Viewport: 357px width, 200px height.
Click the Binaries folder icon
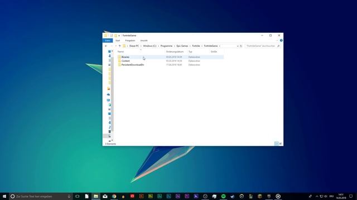point(119,57)
